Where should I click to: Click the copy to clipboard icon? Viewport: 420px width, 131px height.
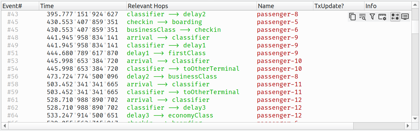[x=353, y=17]
